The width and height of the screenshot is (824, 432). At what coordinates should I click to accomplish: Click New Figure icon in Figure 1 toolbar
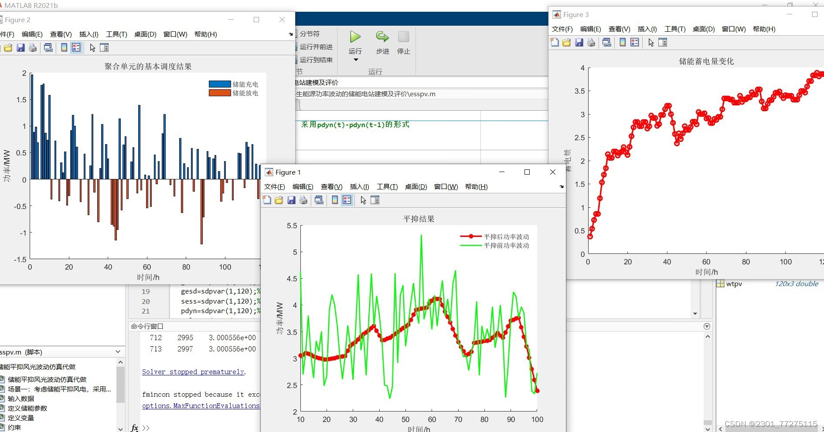point(267,200)
